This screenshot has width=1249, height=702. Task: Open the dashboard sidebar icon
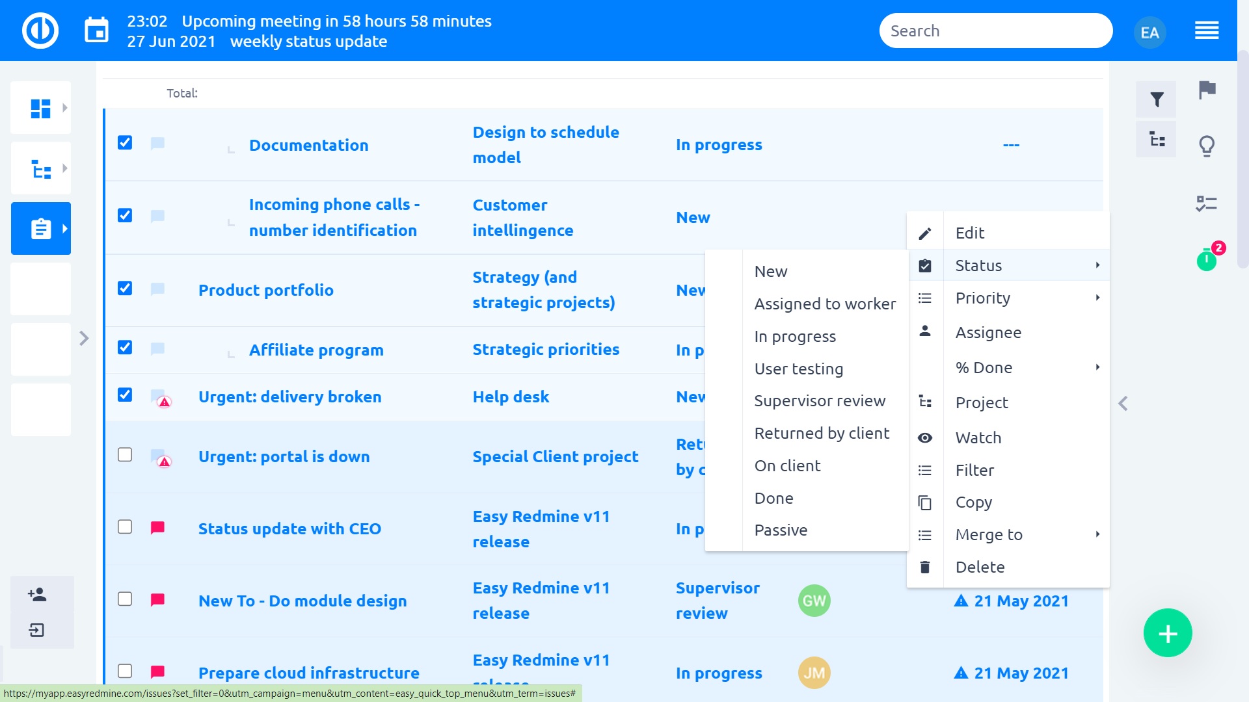40,108
